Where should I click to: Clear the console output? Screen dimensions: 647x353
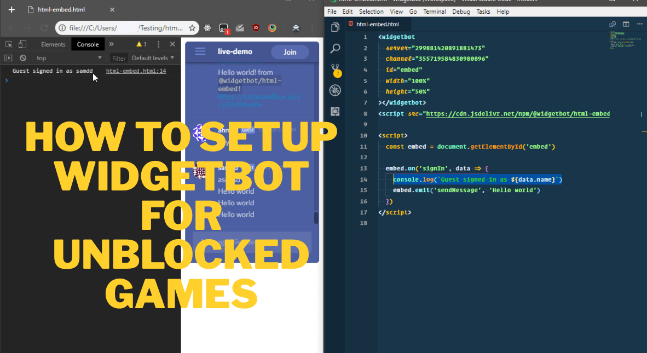click(x=23, y=58)
